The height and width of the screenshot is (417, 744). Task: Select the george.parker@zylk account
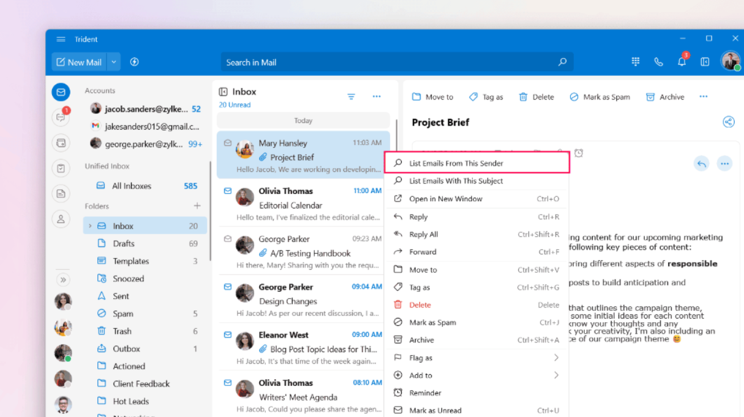tap(146, 144)
